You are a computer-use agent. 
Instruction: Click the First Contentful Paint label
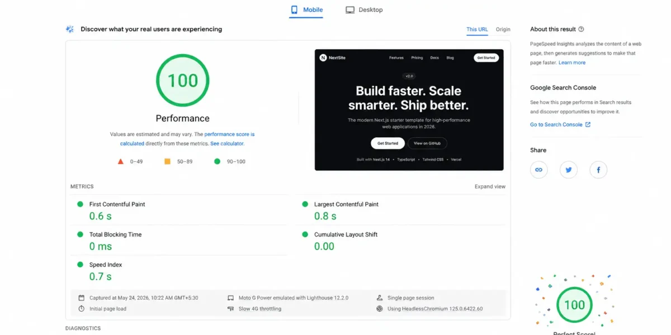117,204
